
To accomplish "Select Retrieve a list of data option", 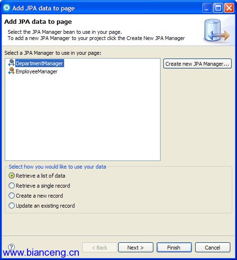I will click(x=37, y=176).
